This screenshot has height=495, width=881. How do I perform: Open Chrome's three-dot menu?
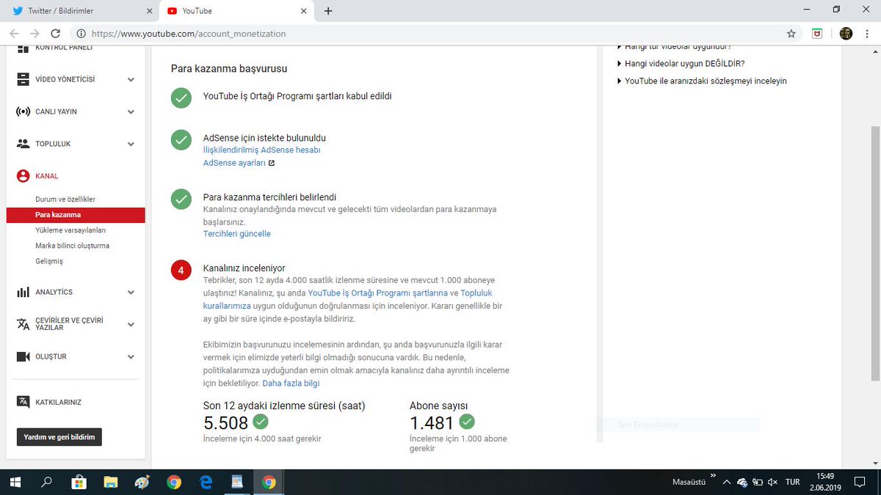[x=868, y=34]
